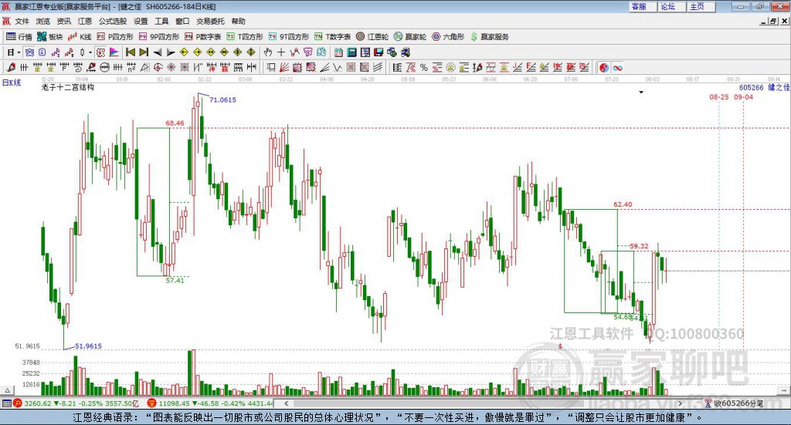Screen dimensions: 791x425
Task: Open the 文件 menu
Action: (x=22, y=21)
